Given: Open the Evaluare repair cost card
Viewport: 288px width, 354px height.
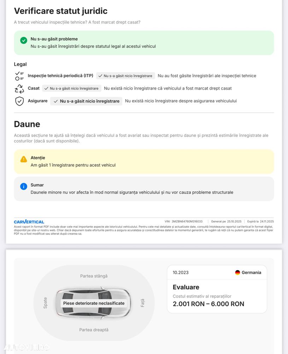Looking at the screenshot, I should (217, 289).
